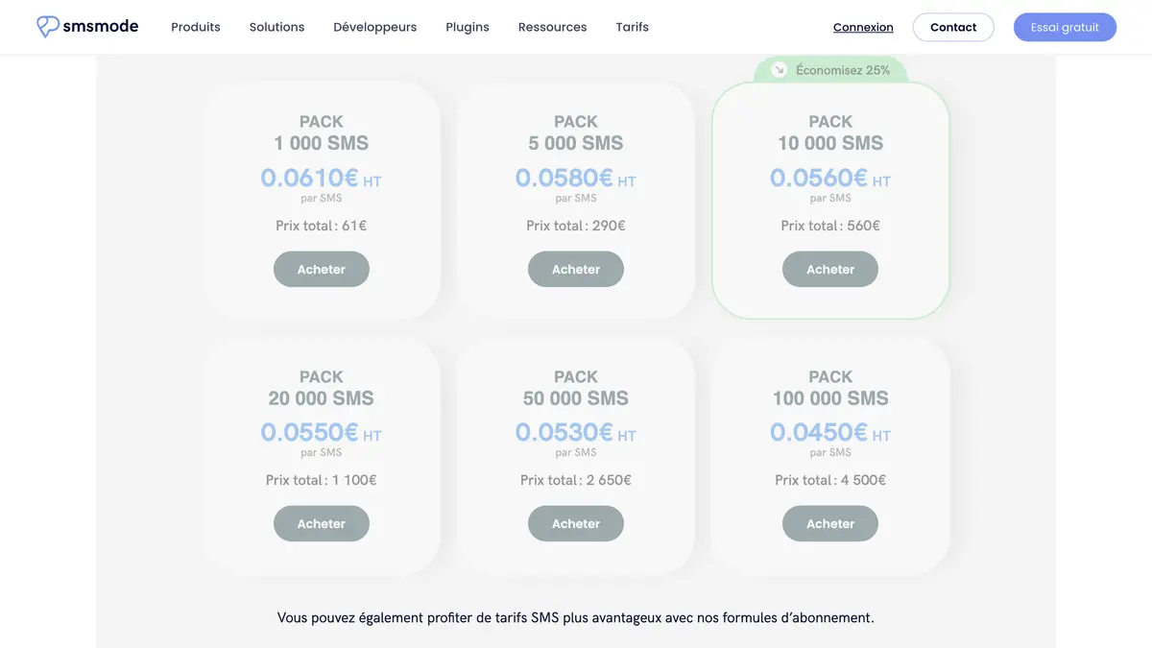1152x648 pixels.
Task: Click the Contact button
Action: pos(953,27)
